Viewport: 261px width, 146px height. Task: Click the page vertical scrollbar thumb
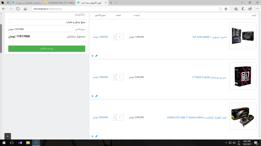[x=1, y=39]
